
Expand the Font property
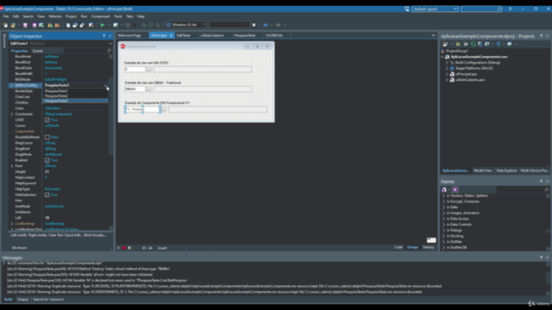[12, 166]
